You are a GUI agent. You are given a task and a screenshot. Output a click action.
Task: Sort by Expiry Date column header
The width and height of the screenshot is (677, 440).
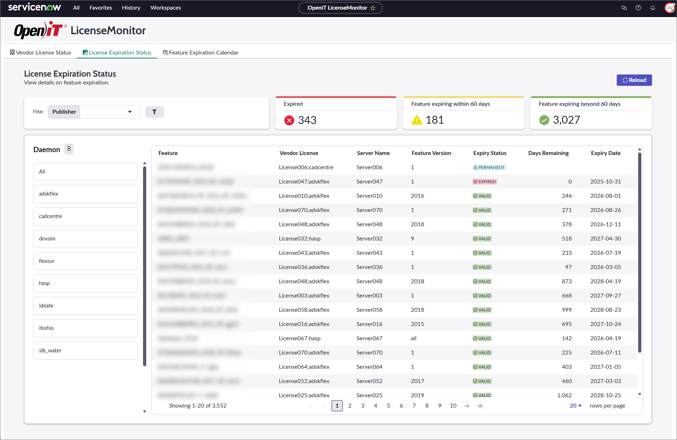(x=606, y=153)
